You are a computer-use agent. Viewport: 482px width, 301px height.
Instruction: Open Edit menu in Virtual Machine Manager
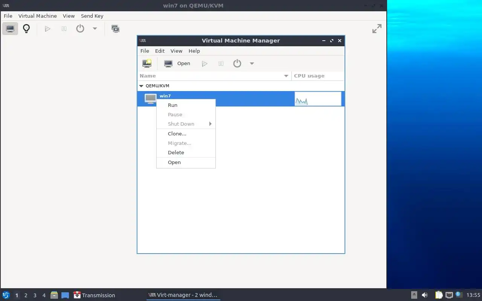160,51
